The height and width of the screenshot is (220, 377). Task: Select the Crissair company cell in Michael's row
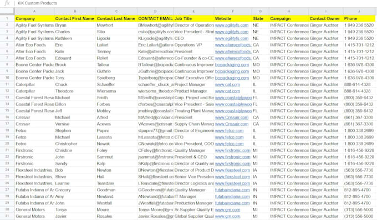pyautogui.click(x=34, y=117)
